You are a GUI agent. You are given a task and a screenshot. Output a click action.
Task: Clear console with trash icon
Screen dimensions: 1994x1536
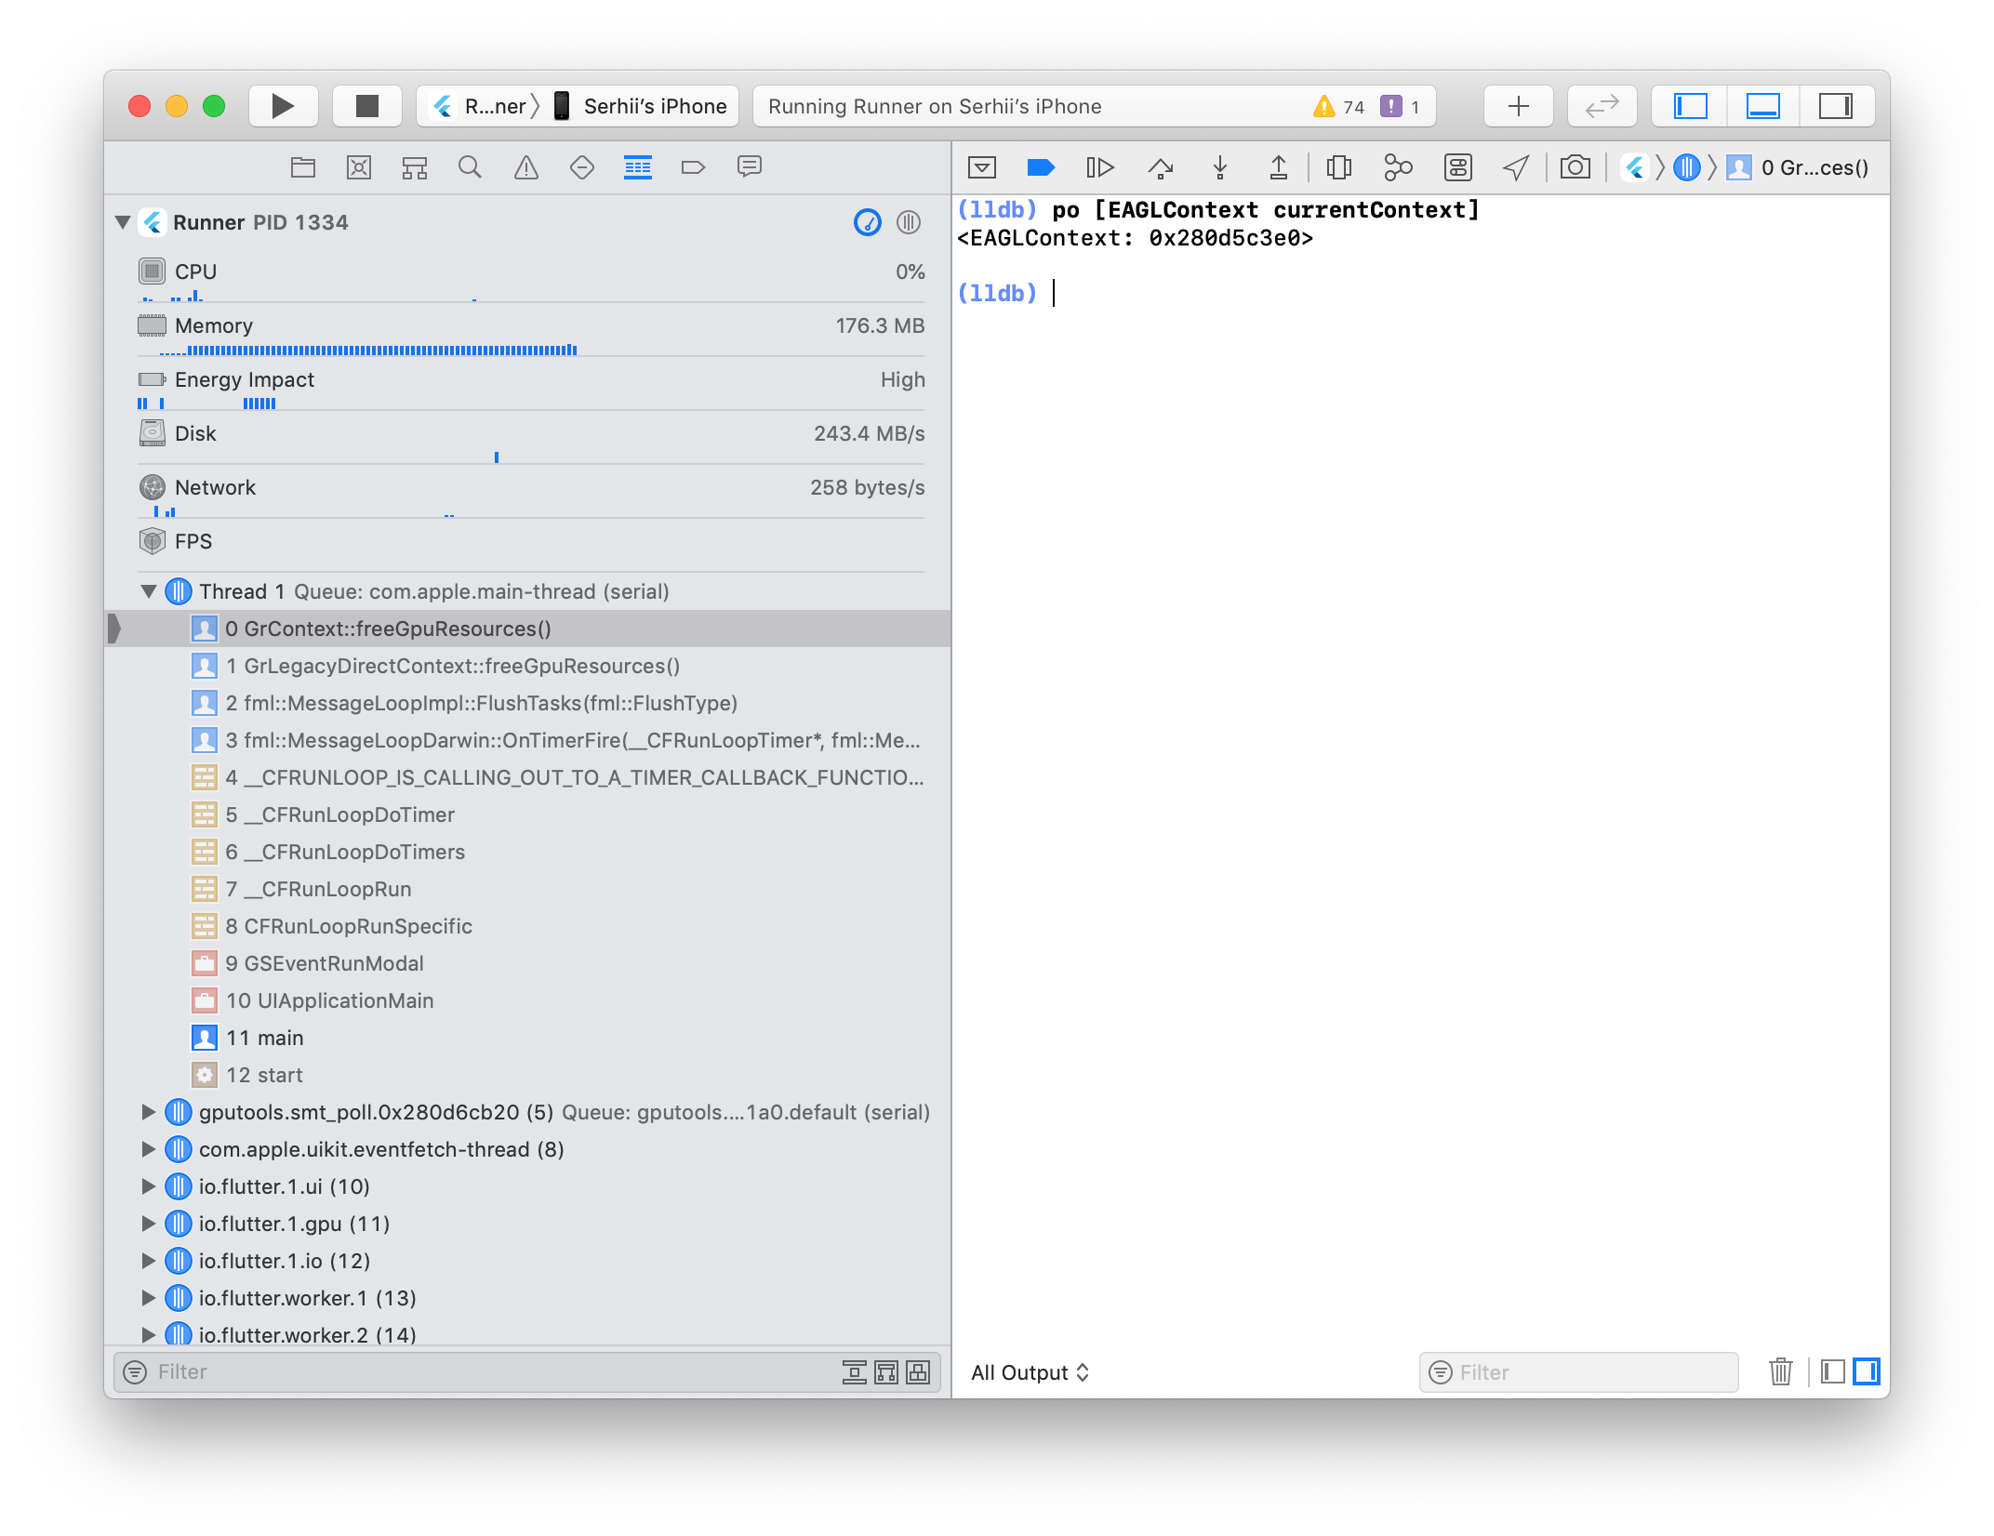pyautogui.click(x=1780, y=1372)
